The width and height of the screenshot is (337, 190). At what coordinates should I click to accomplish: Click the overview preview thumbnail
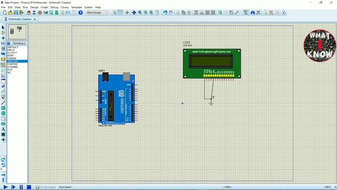coord(17,32)
